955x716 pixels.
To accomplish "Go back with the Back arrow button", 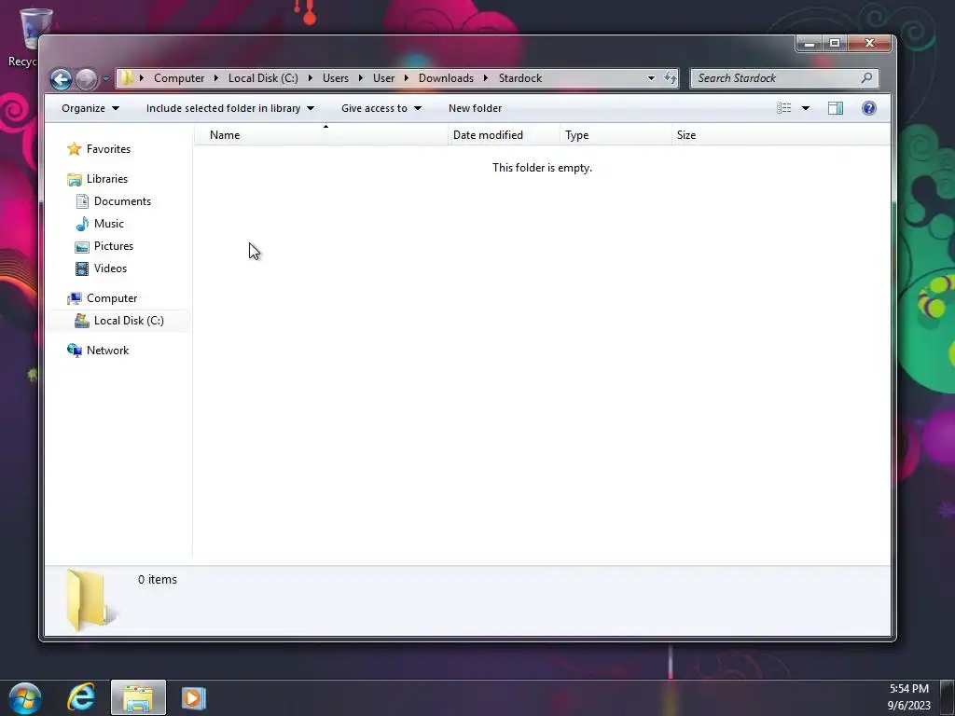I will pos(61,78).
